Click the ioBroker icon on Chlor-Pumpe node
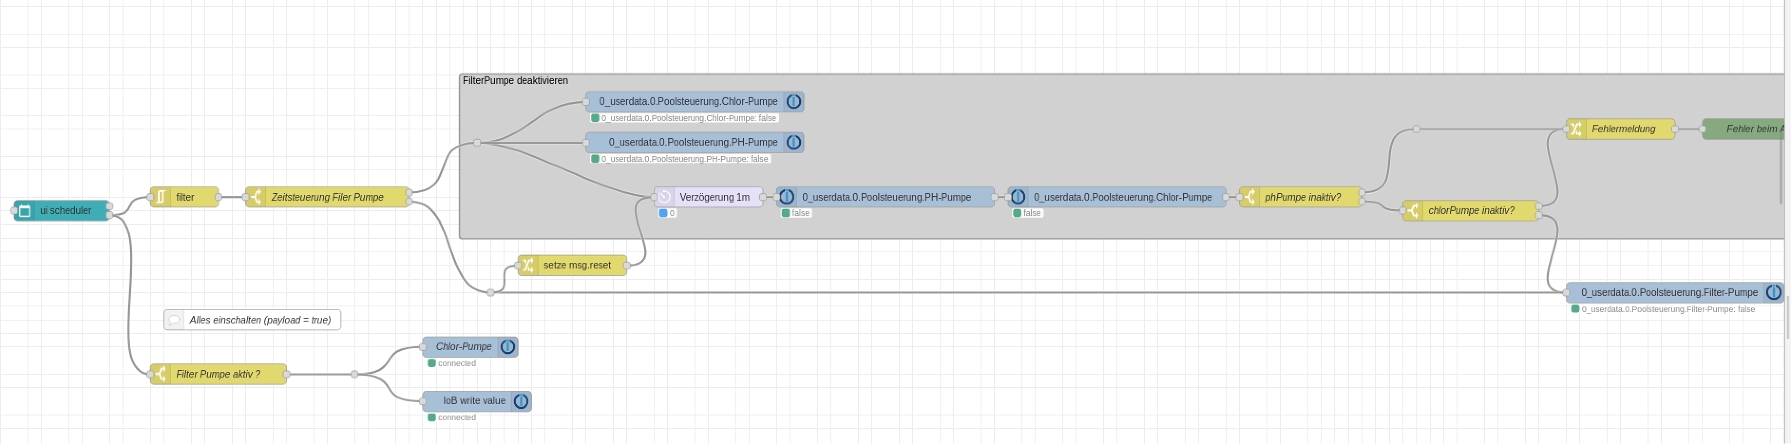The width and height of the screenshot is (1791, 444). tap(508, 347)
